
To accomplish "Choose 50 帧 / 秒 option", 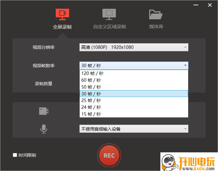I will (134, 87).
